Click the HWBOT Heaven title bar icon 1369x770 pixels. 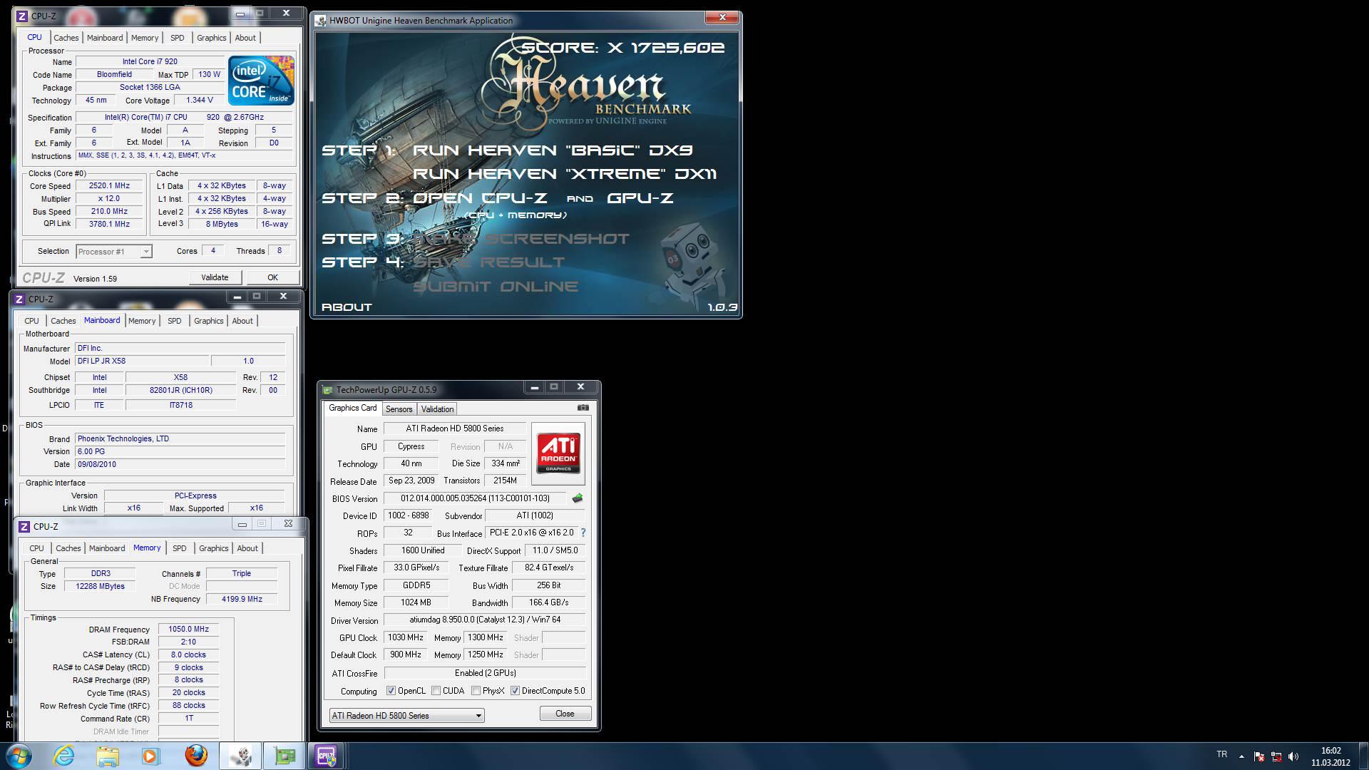coord(321,20)
